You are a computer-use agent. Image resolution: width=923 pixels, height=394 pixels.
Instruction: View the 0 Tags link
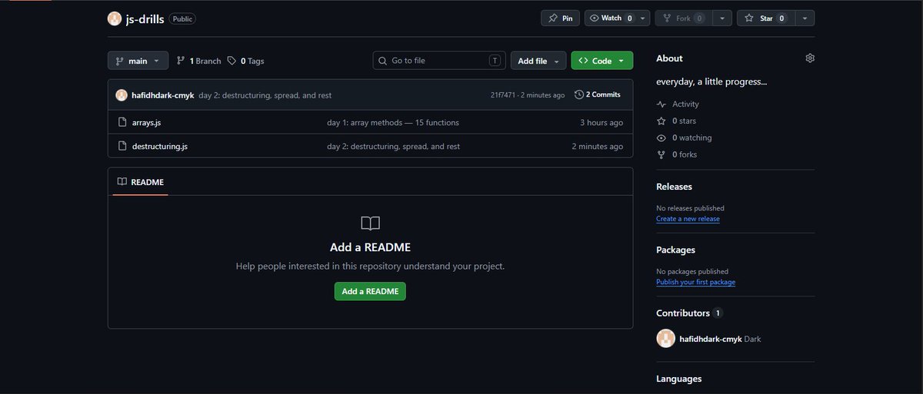click(x=245, y=61)
